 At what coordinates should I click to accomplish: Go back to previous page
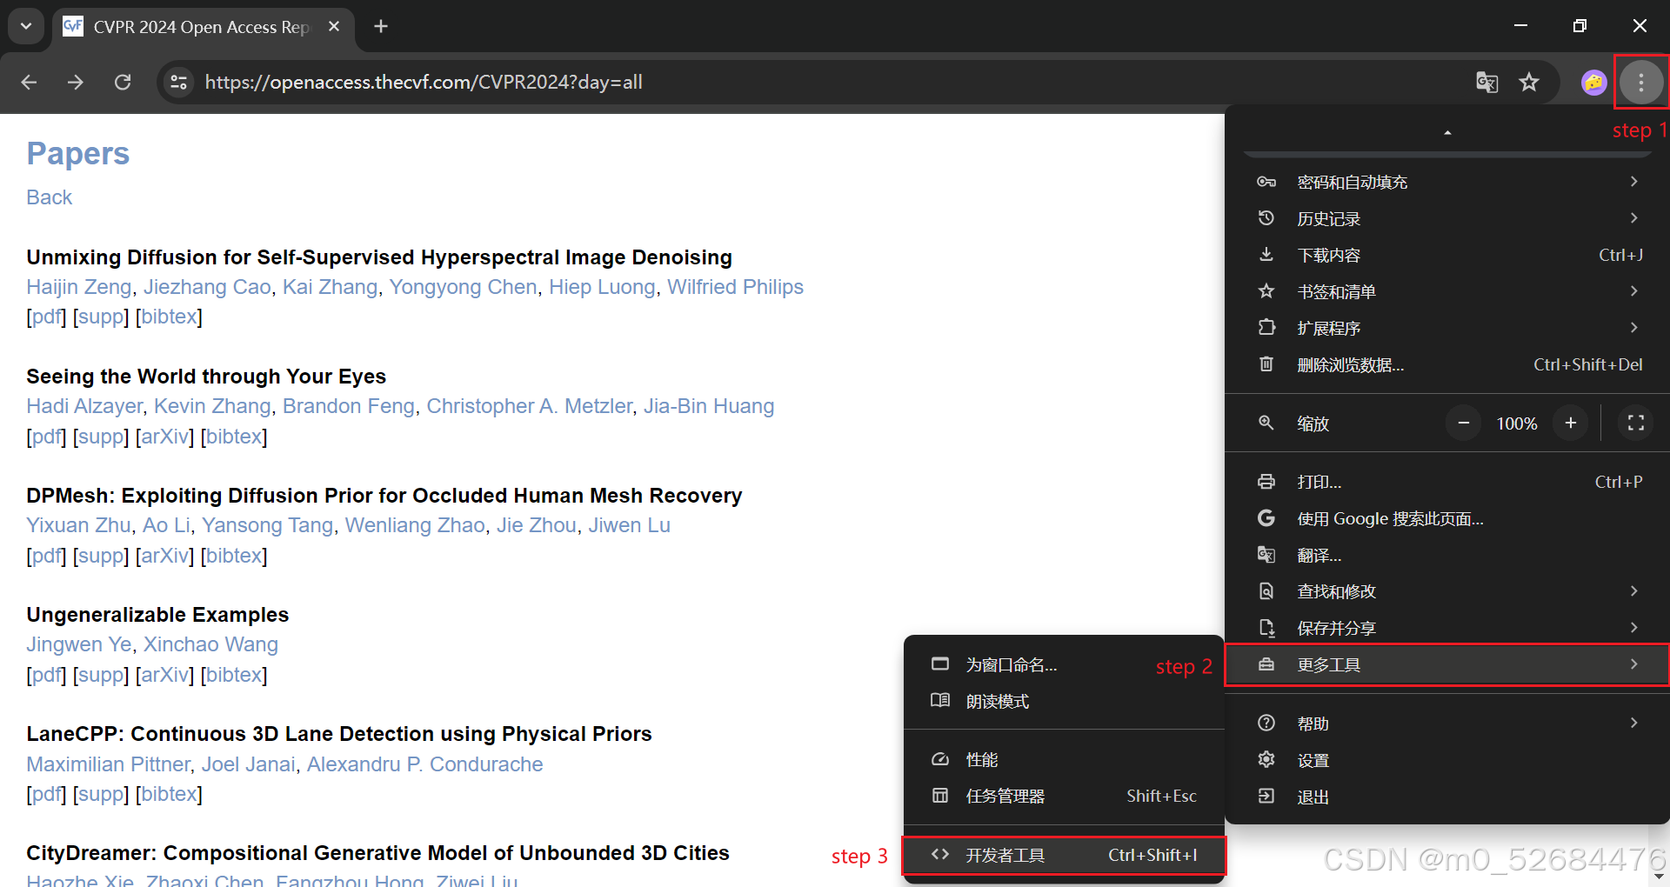[29, 83]
